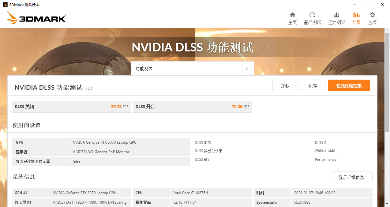Click the 3DMark logo in header

click(x=36, y=18)
